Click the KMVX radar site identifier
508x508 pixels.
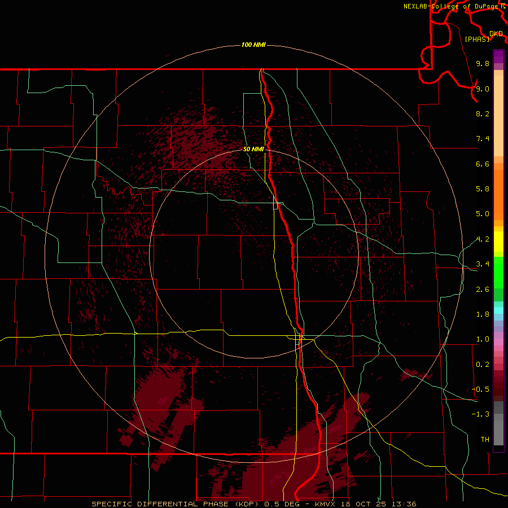click(326, 504)
